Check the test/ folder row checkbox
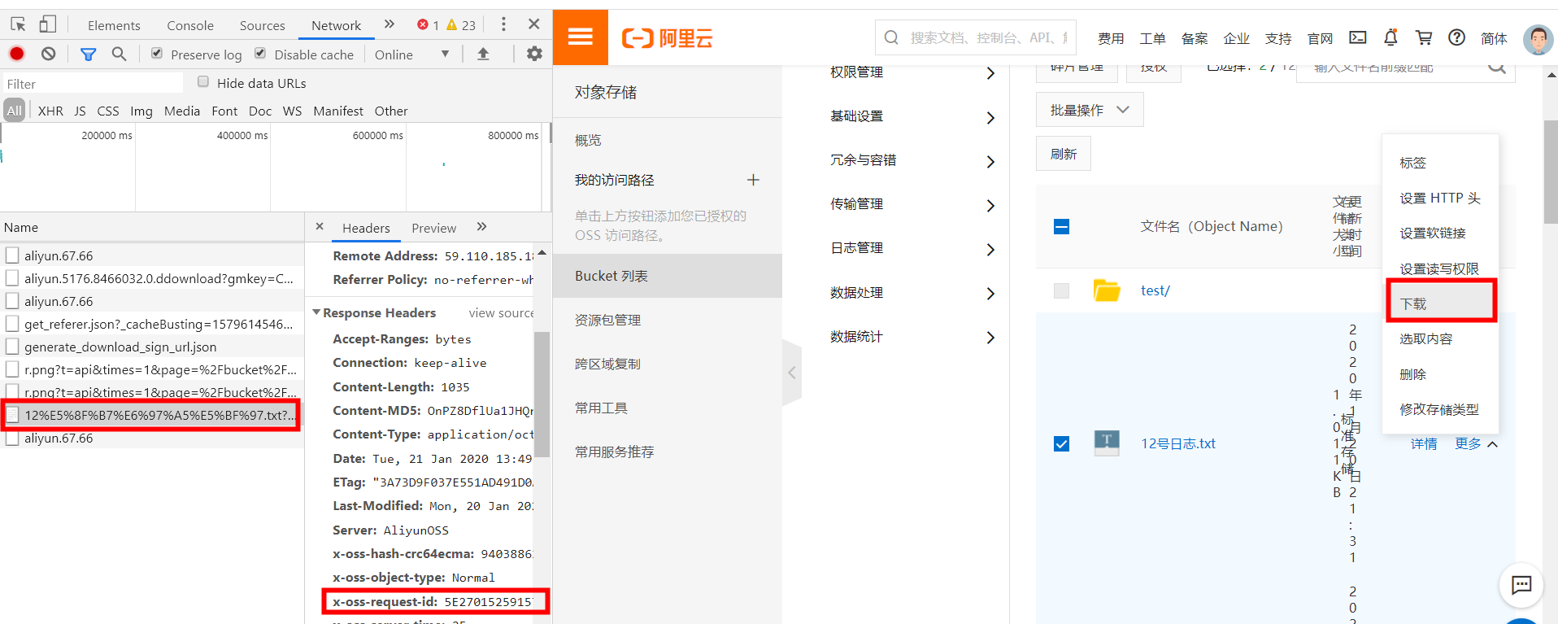Screen dimensions: 1558x624 (1061, 290)
